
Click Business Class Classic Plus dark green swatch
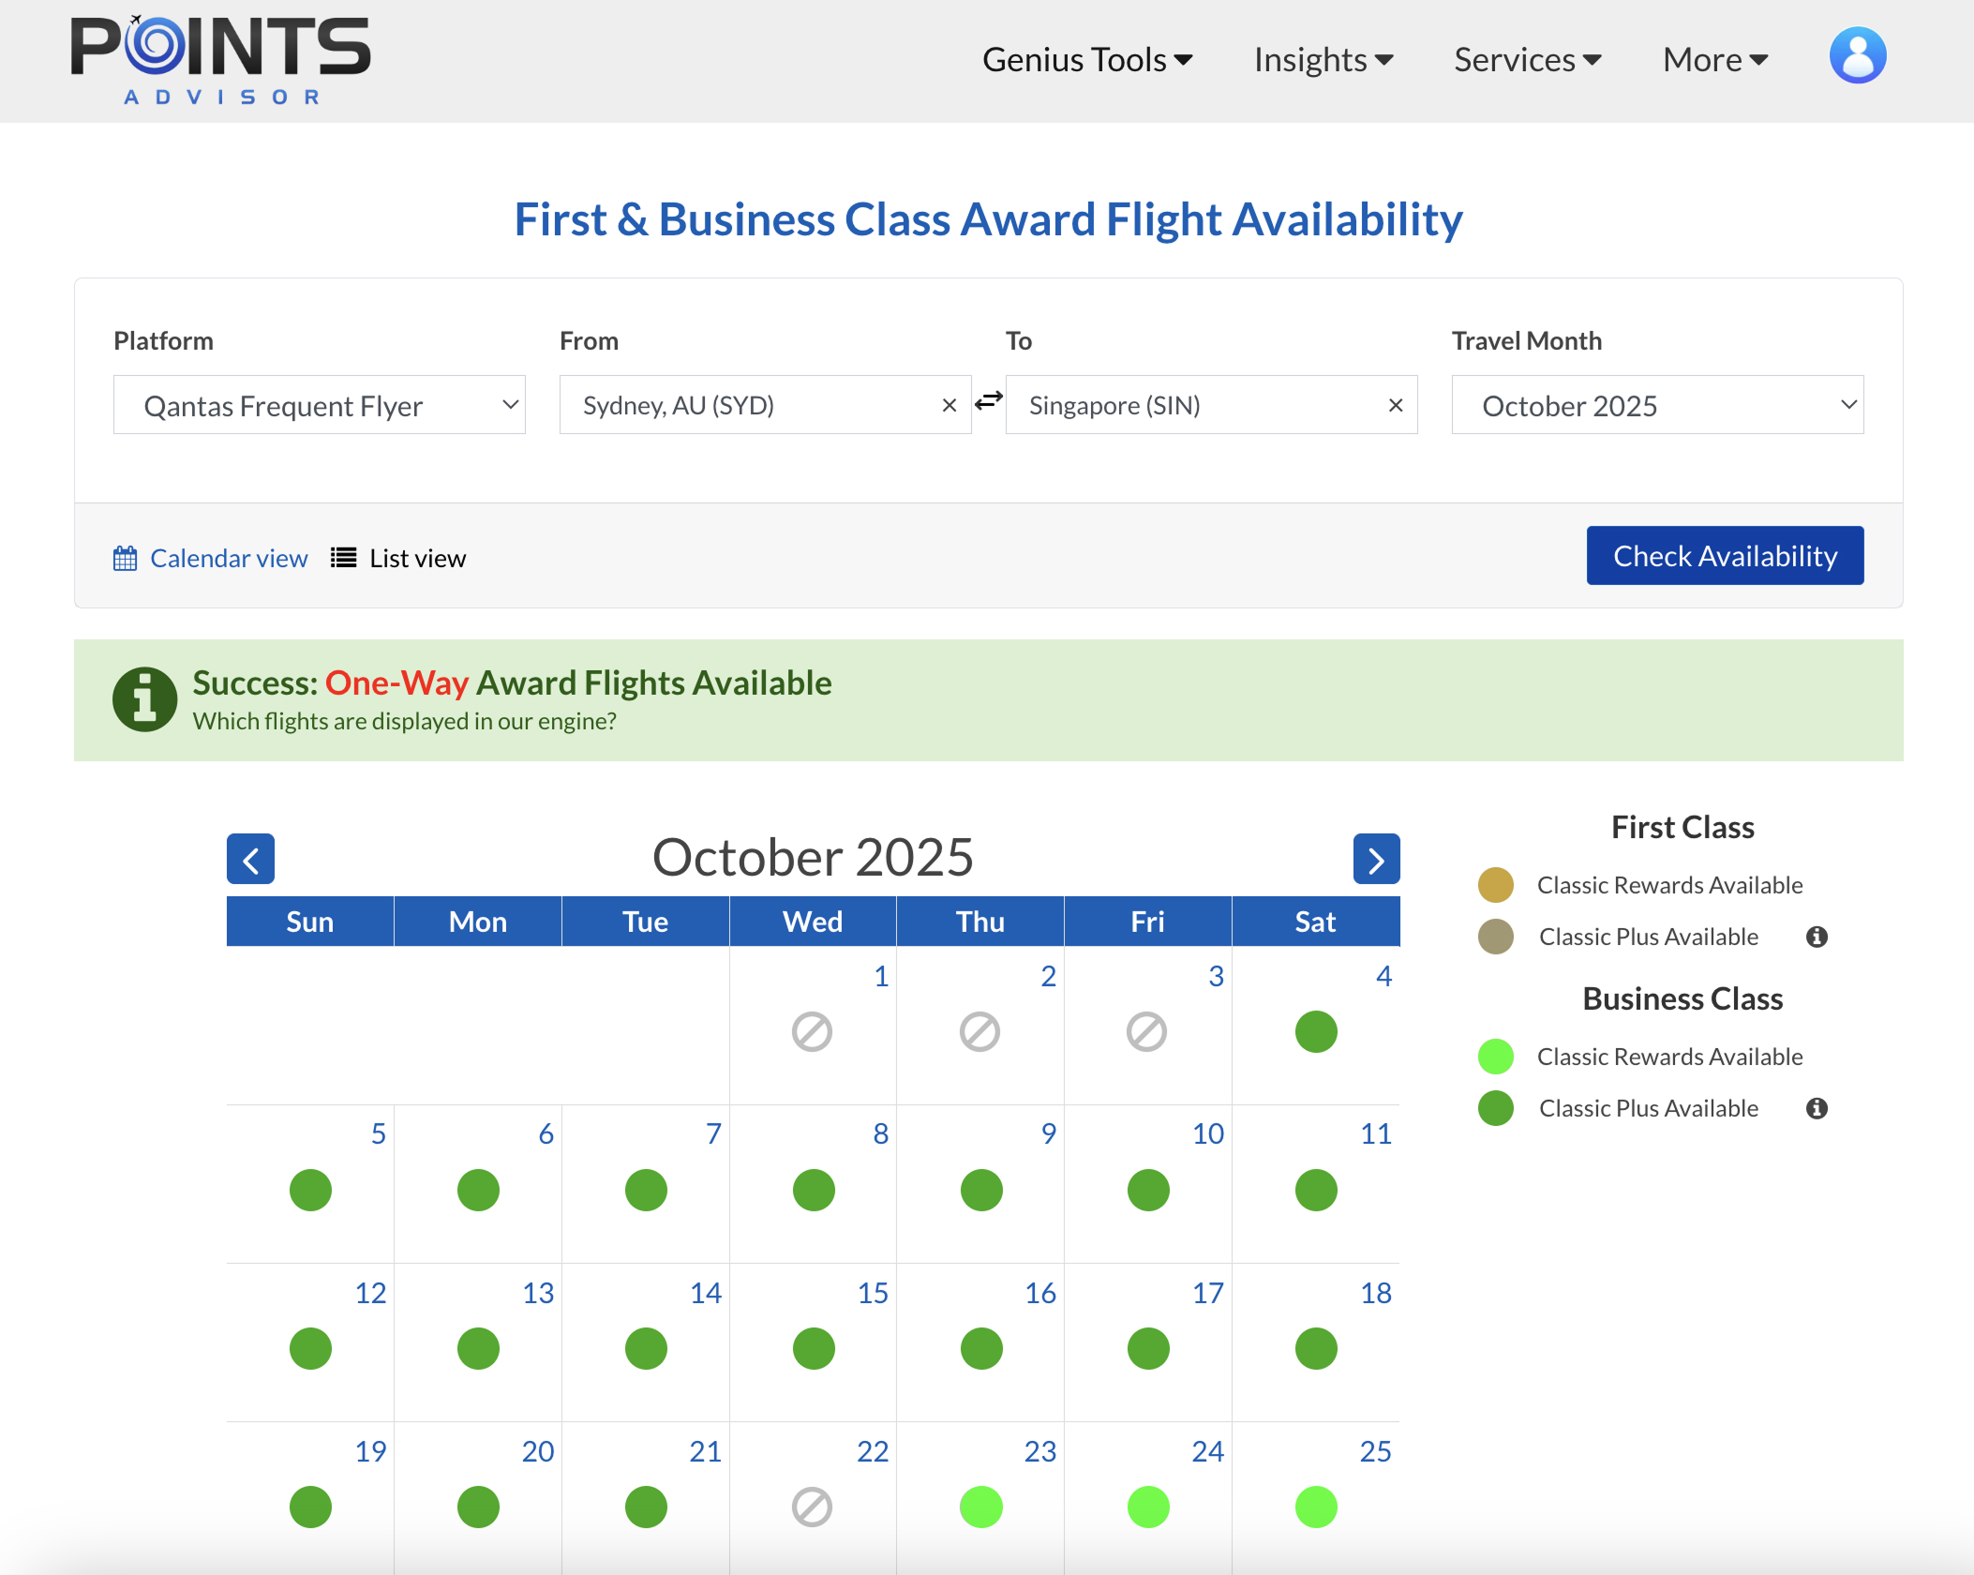1496,1108
